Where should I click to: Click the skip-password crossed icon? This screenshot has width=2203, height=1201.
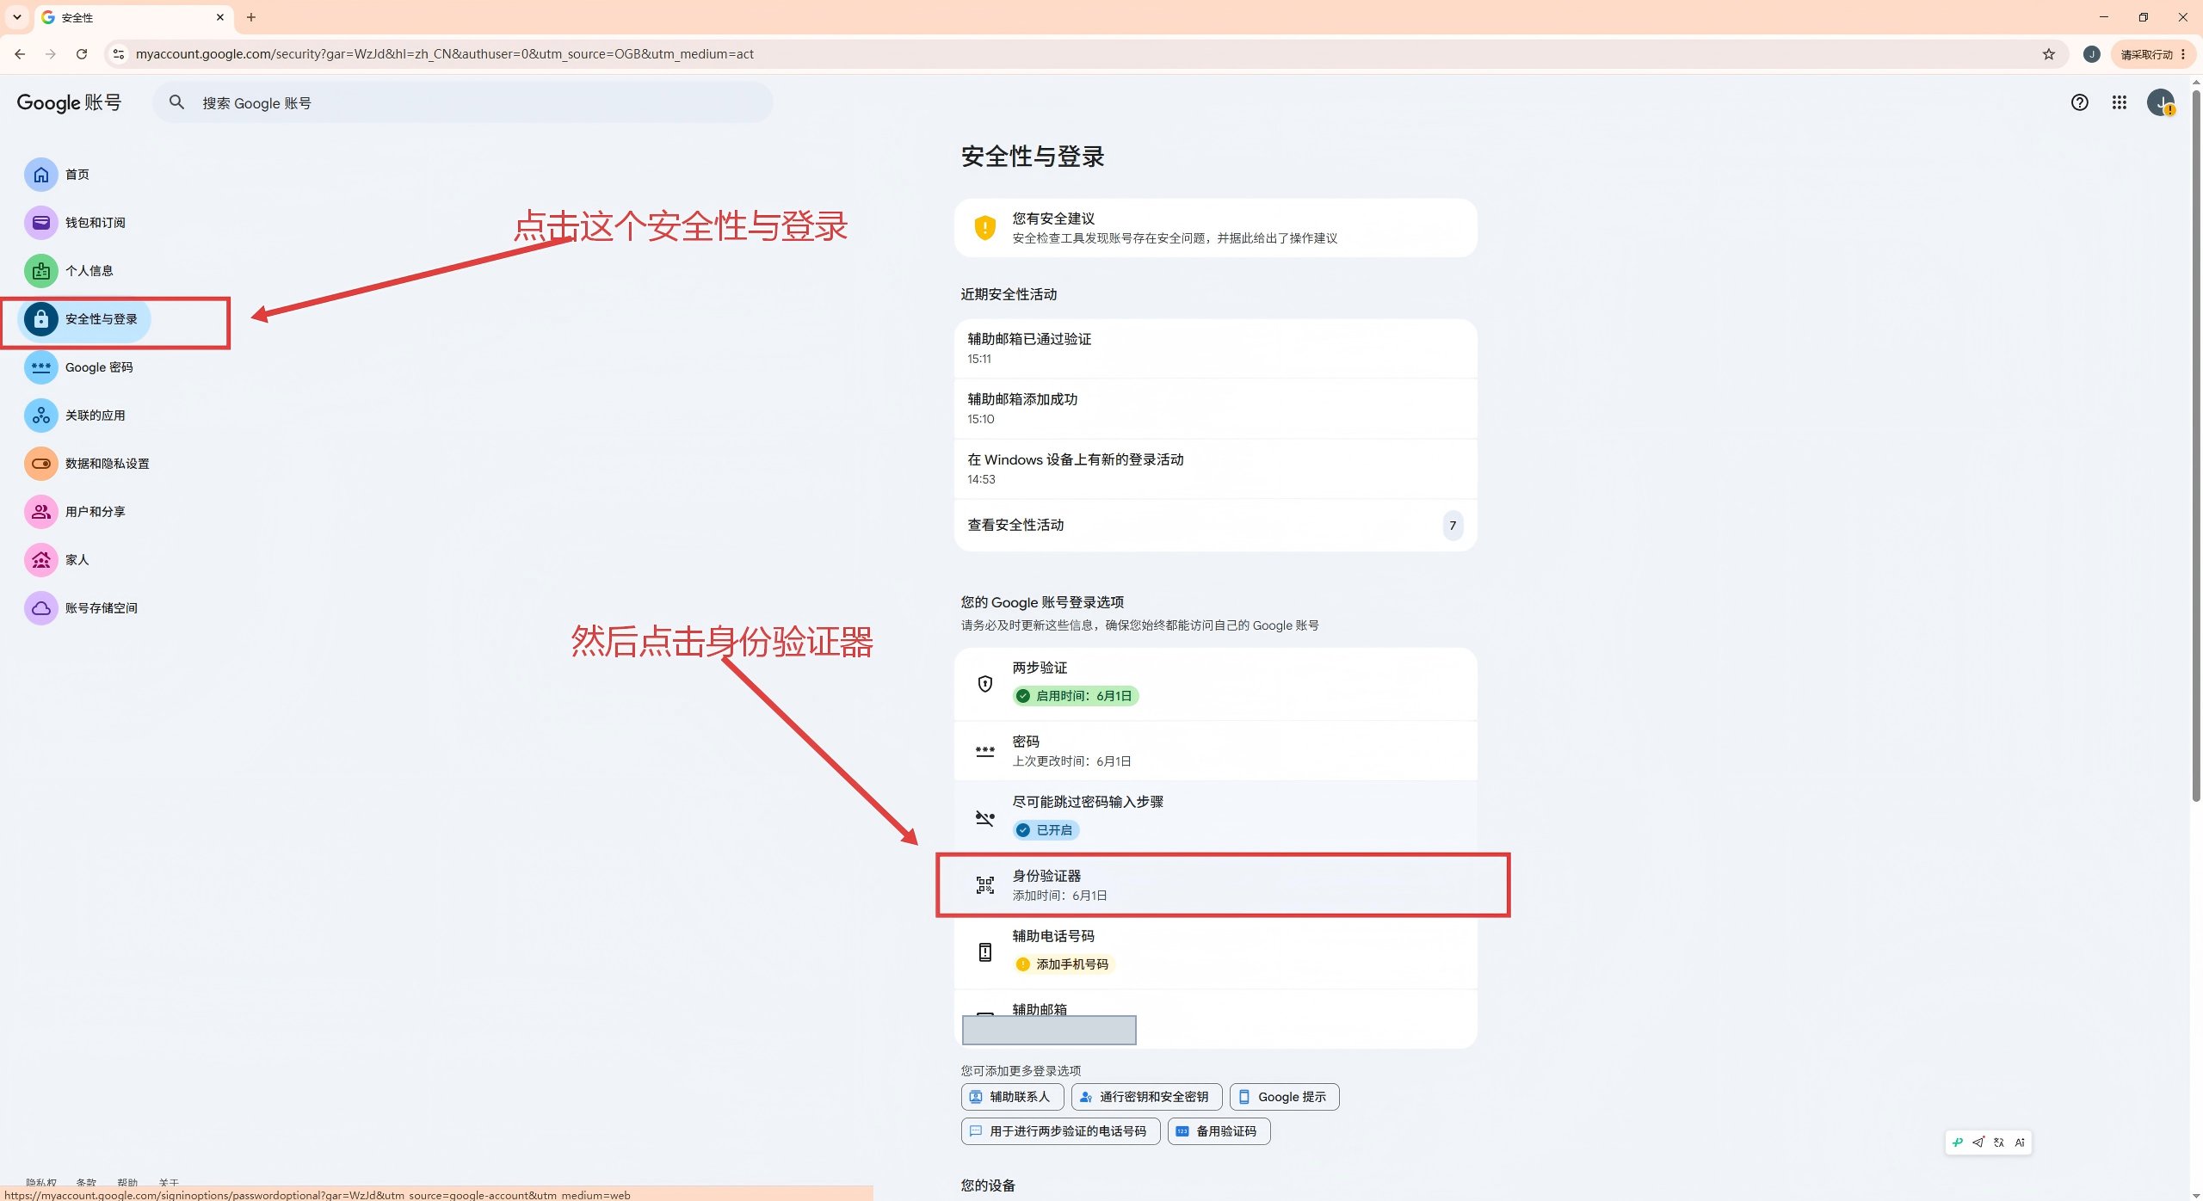pyautogui.click(x=985, y=818)
